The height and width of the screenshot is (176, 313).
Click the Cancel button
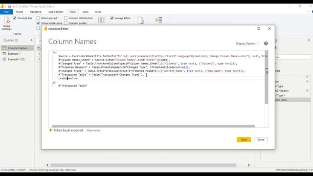tap(261, 140)
